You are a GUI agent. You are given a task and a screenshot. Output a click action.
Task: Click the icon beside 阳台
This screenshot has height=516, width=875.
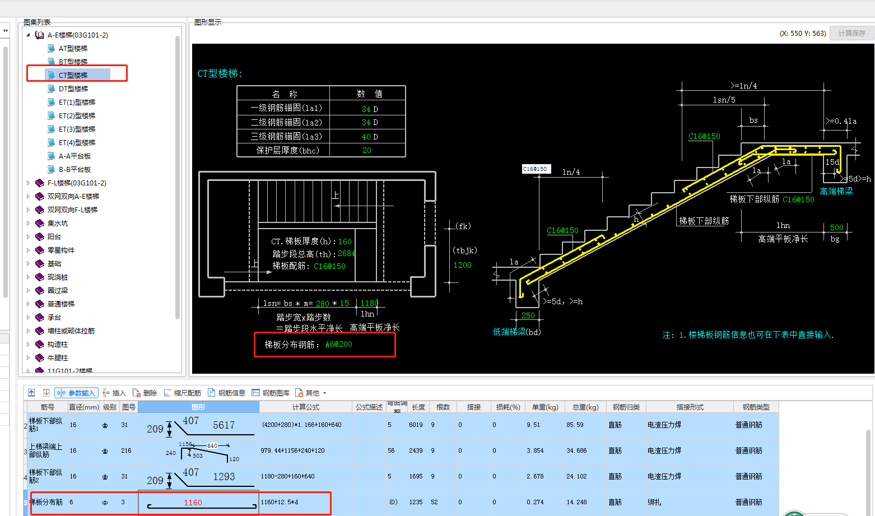click(39, 236)
